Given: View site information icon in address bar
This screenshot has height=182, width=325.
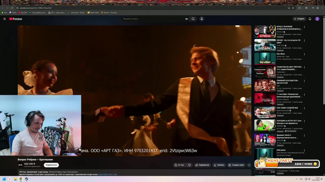Looking at the screenshot, I should [17, 8].
